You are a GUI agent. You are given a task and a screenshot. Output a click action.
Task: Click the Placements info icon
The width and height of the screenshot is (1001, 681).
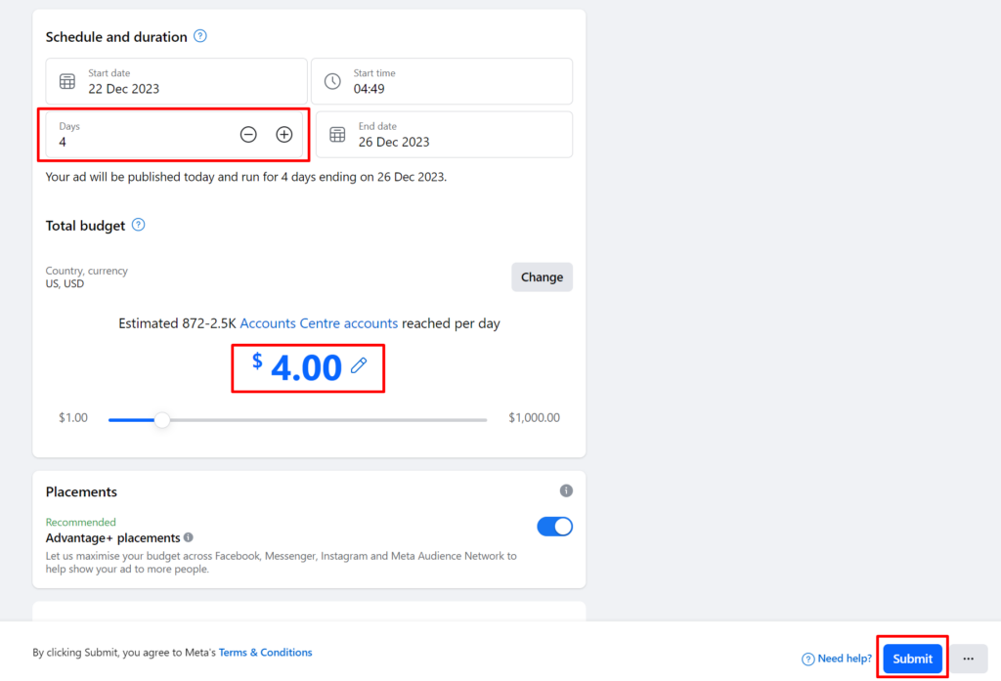coord(566,490)
